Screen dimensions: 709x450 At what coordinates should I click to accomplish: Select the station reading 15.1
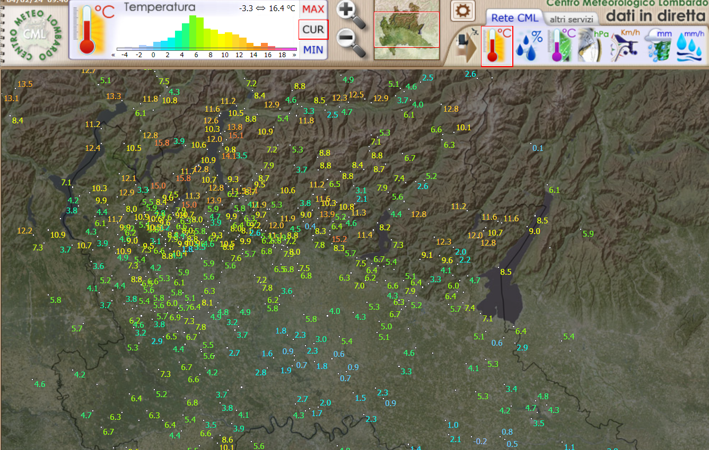click(x=236, y=135)
